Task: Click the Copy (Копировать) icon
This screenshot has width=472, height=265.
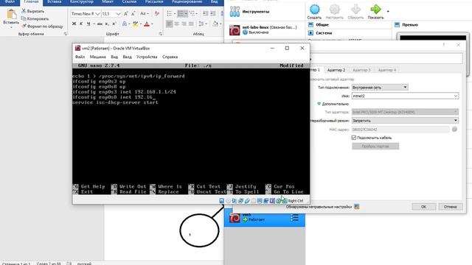Action: click(x=24, y=18)
